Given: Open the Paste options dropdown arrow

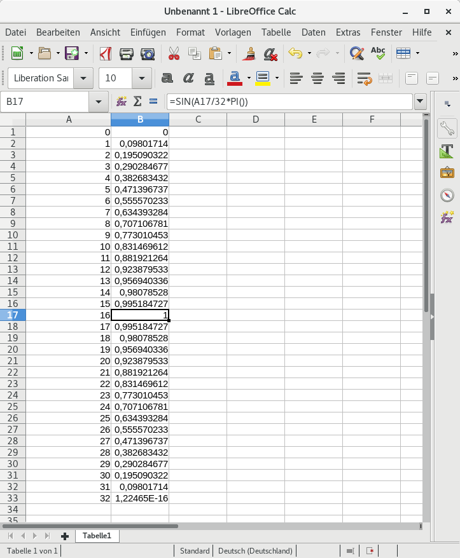Looking at the screenshot, I should [x=229, y=53].
